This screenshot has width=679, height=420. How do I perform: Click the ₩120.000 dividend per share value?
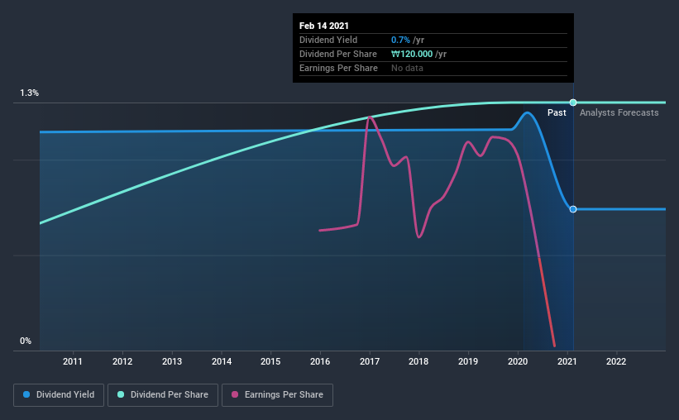412,54
